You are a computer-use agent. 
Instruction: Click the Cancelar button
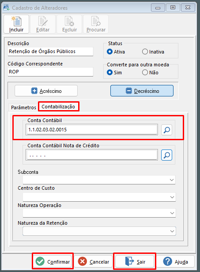point(94,261)
